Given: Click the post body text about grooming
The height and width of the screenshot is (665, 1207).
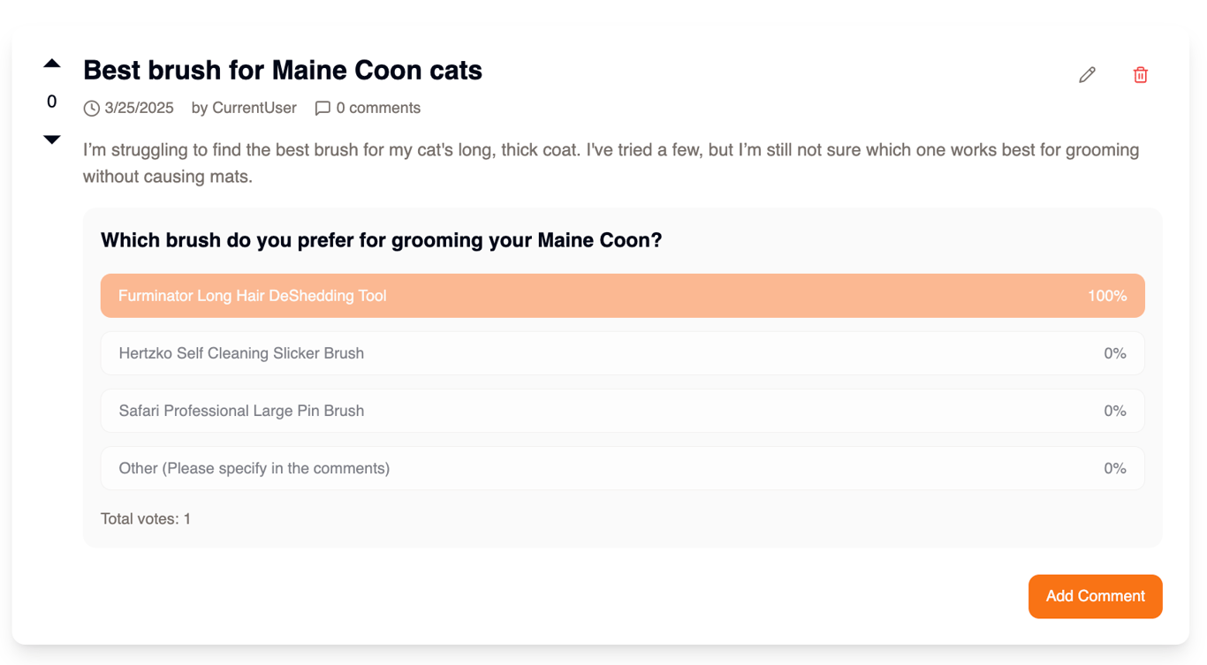Looking at the screenshot, I should [610, 162].
